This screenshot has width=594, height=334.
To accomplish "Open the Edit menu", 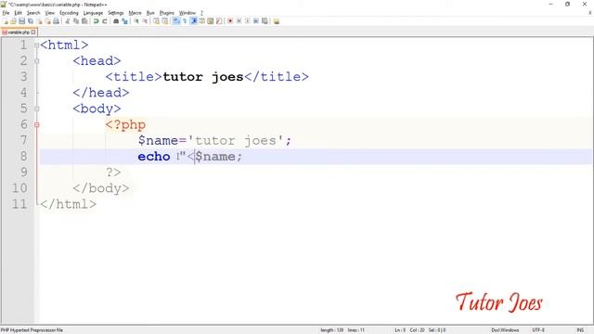I will 18,13.
